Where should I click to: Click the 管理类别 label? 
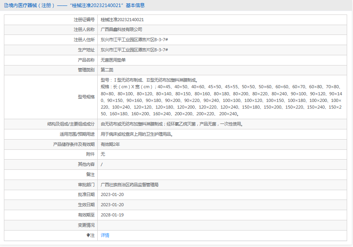86,70
